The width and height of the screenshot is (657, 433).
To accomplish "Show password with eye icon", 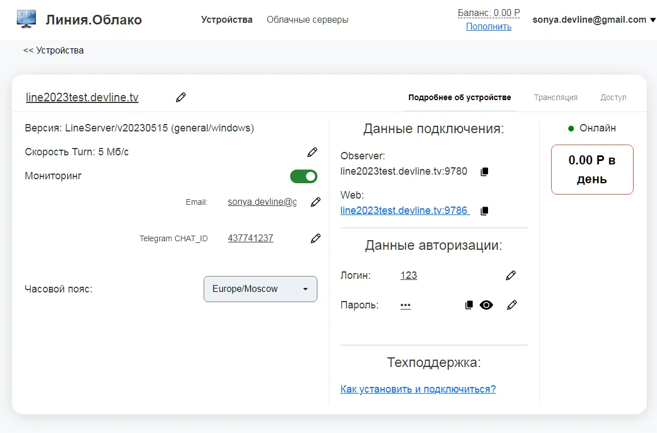I will [x=486, y=305].
